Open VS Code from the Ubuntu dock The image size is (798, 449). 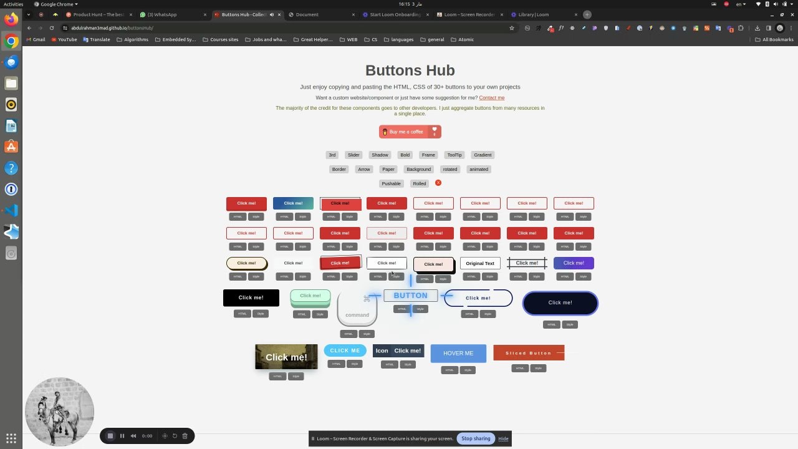tap(11, 210)
